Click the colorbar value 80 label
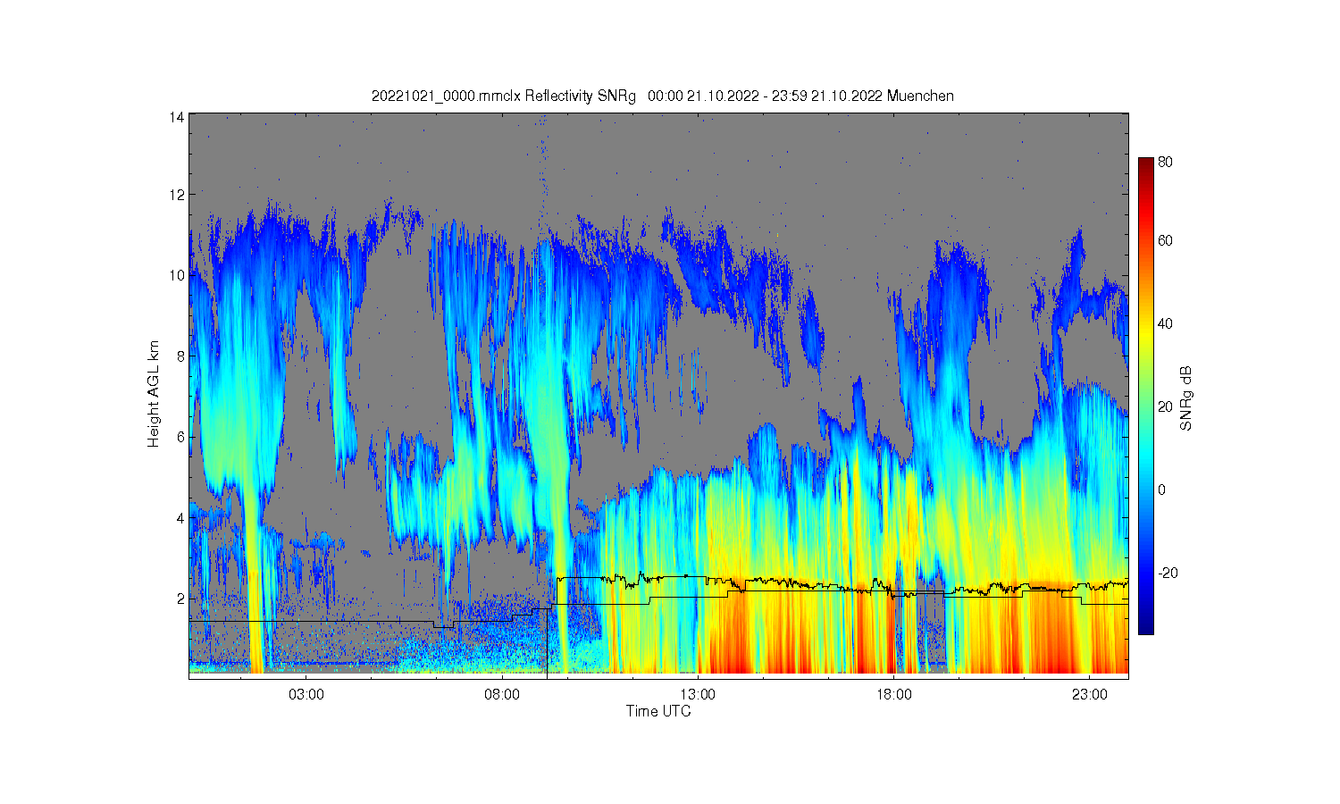 click(1166, 163)
